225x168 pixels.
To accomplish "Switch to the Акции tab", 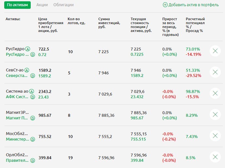I will 42,5.
